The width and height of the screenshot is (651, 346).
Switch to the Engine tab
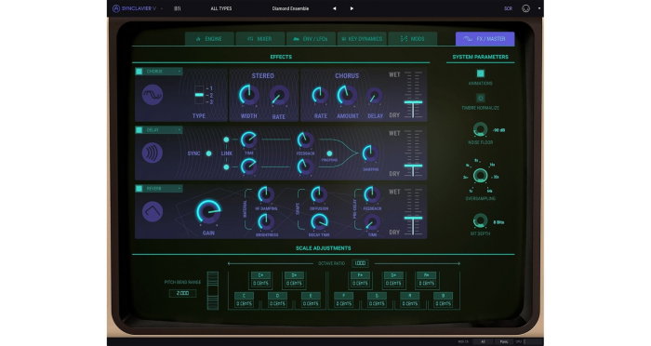click(x=209, y=39)
